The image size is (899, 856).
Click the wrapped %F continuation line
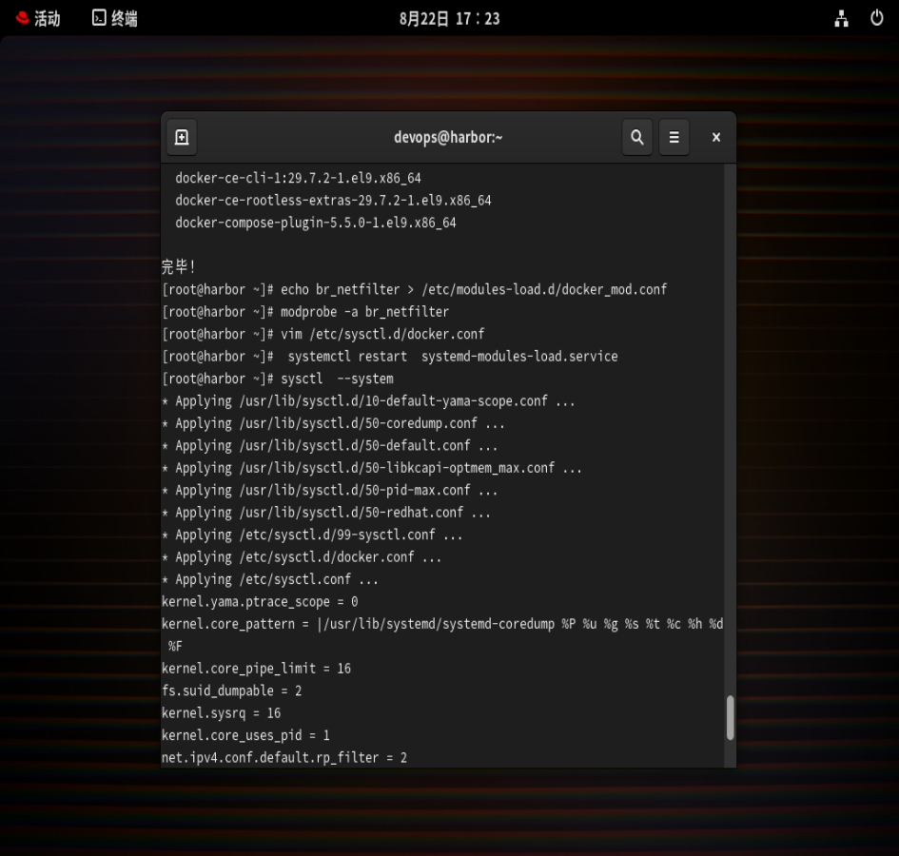[175, 647]
